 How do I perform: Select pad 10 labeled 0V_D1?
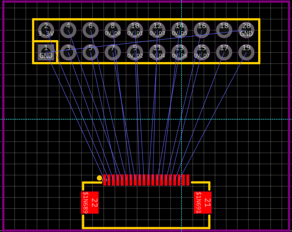pos(135,30)
